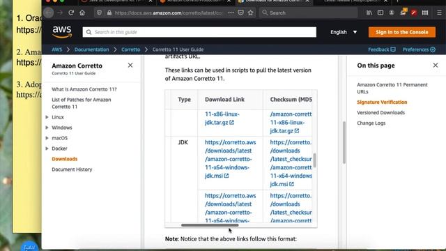The image size is (446, 251).
Task: Expand the Windows tree section
Action: point(47,128)
